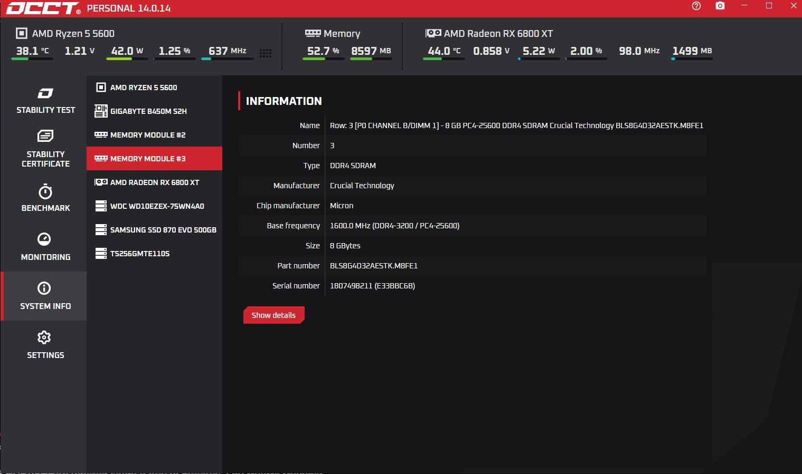Select SAMSUNG SSD 870 EVO 500GB entry
This screenshot has width=802, height=474.
click(x=154, y=230)
